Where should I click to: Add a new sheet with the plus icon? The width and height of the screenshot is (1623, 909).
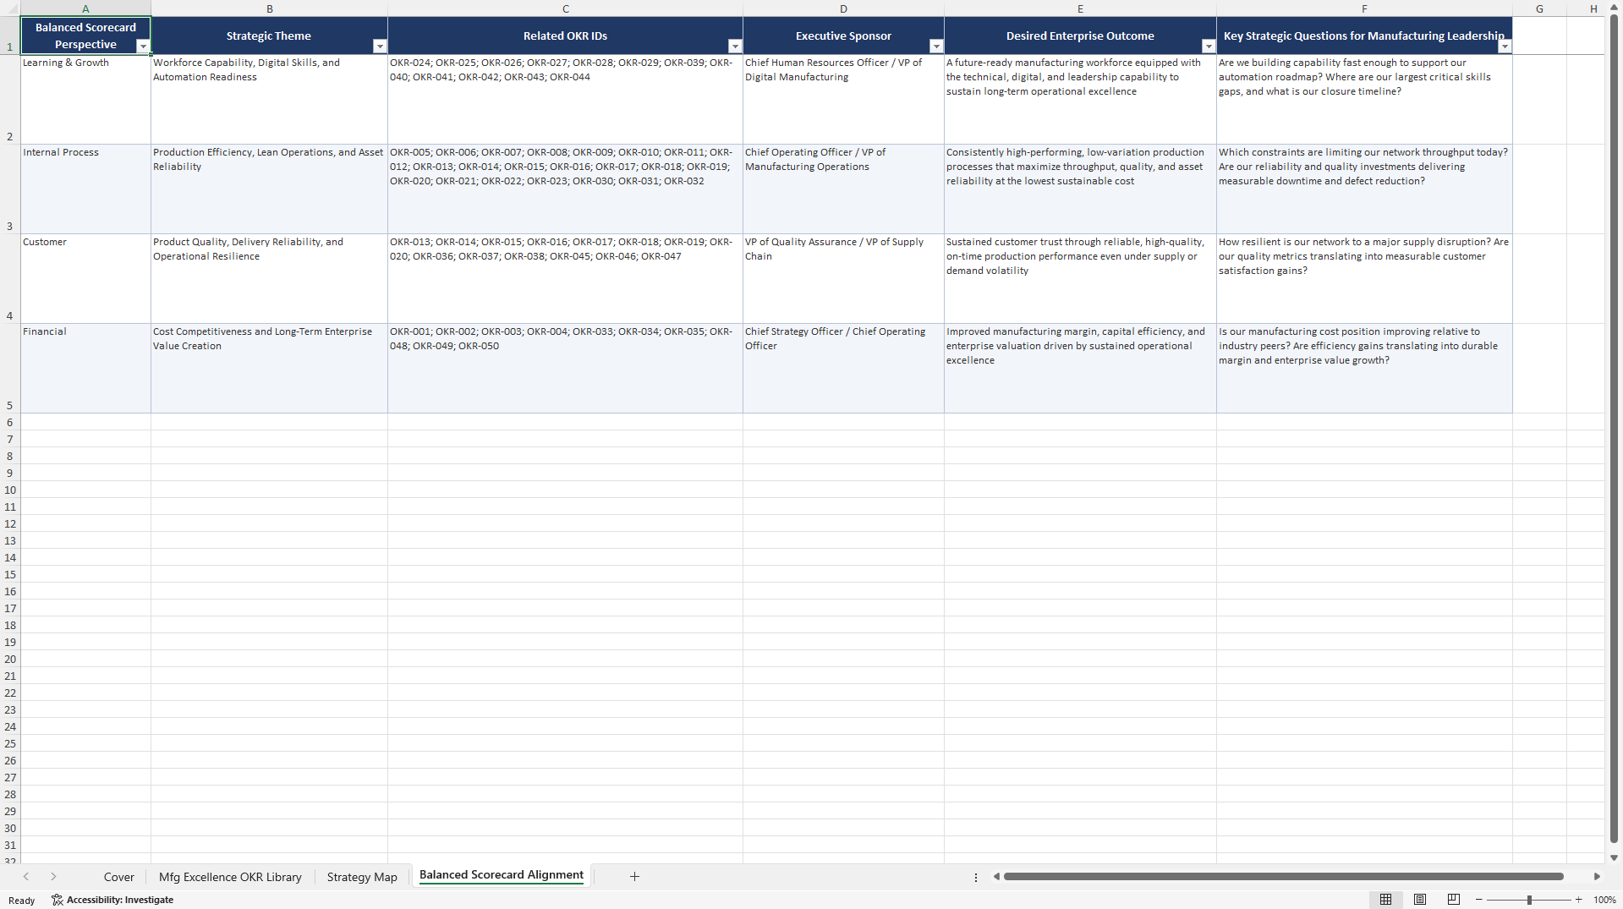coord(634,877)
